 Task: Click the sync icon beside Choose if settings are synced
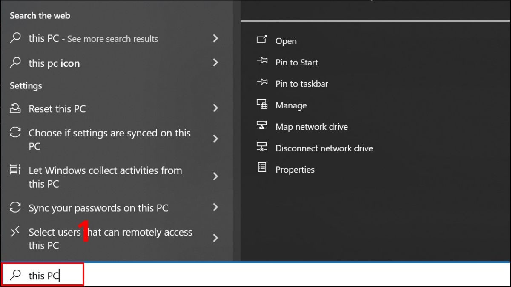pyautogui.click(x=15, y=133)
